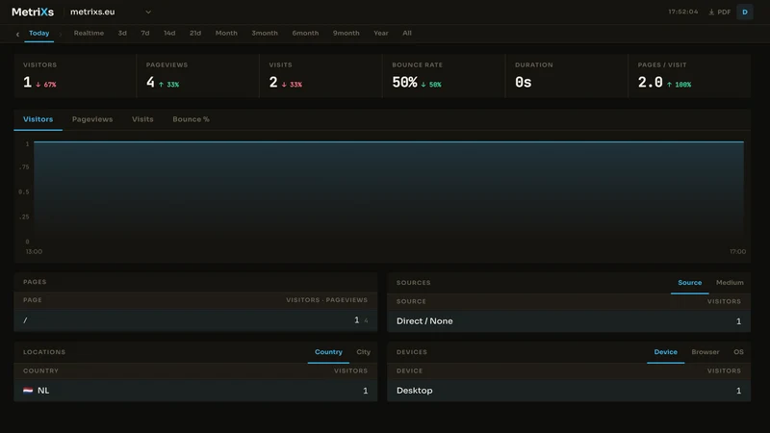Image resolution: width=770 pixels, height=433 pixels.
Task: Click the Pages panel Page column header
Action: [33, 300]
